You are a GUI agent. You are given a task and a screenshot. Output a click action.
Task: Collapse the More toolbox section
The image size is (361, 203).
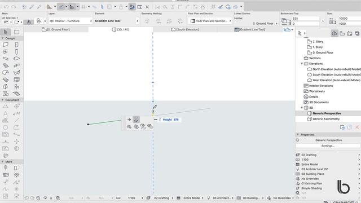coord(3,162)
